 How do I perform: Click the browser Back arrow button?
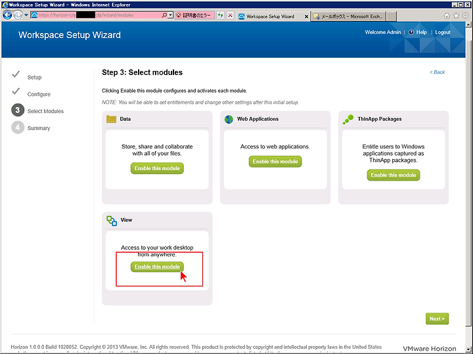(7, 15)
